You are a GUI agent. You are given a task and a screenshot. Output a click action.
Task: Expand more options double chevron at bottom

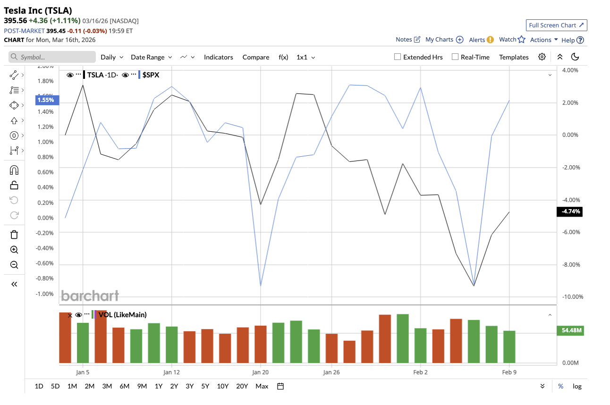pyautogui.click(x=543, y=386)
